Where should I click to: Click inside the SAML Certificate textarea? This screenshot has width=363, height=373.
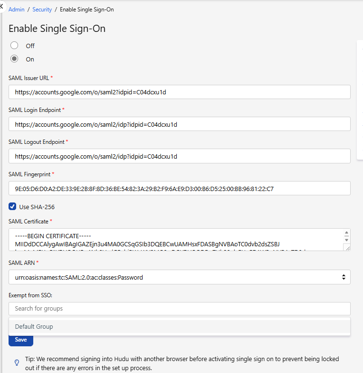click(x=176, y=240)
